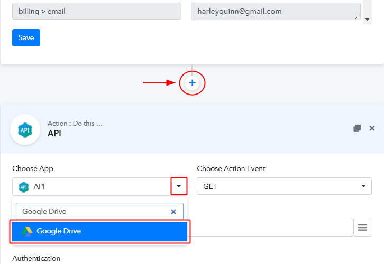The height and width of the screenshot is (264, 384).
Task: Click the blue Save button
Action: 26,37
